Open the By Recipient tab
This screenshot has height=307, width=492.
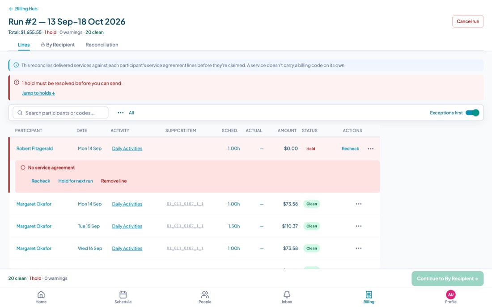(x=58, y=45)
